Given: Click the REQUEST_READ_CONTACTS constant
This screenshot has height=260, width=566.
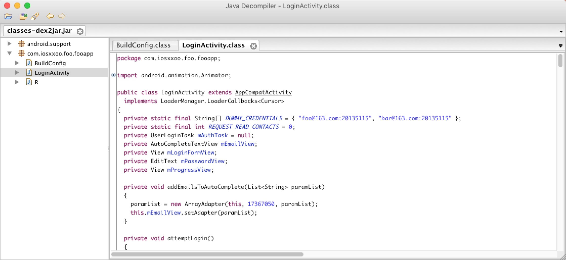Looking at the screenshot, I should (244, 127).
